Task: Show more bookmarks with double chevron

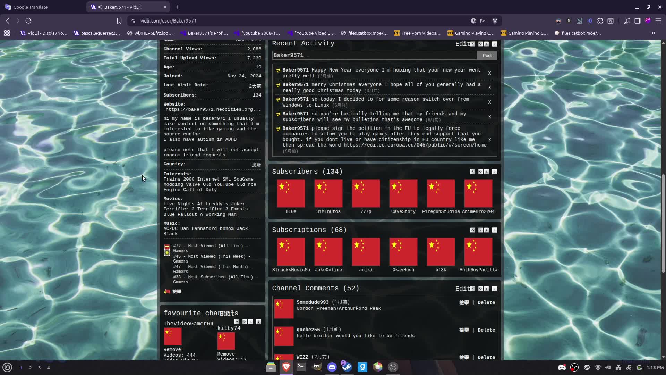Action: coord(653,33)
